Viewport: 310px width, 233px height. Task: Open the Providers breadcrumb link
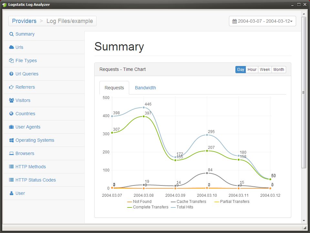coord(24,21)
